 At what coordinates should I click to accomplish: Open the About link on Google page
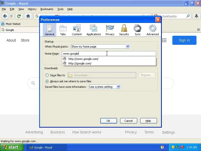[11, 40]
